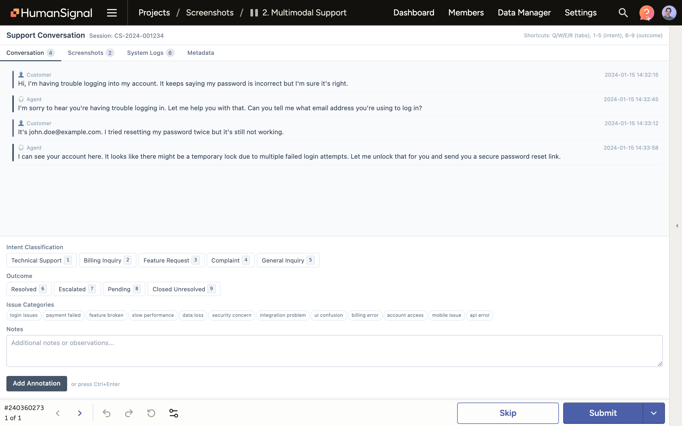Redo the annotation action
The width and height of the screenshot is (682, 426).
point(129,413)
